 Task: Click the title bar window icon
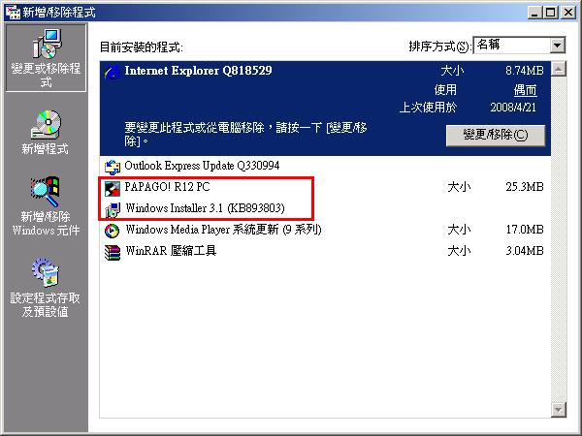point(13,13)
